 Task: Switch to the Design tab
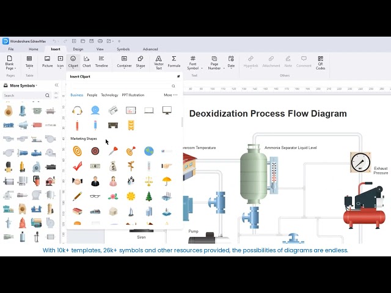click(78, 49)
